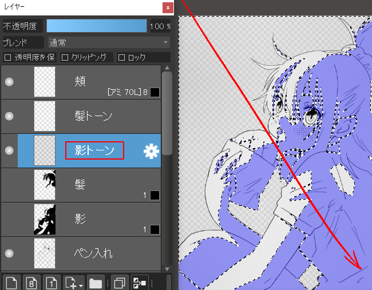The height and width of the screenshot is (290, 372).
Task: Close the レイヤー panel
Action: [167, 8]
